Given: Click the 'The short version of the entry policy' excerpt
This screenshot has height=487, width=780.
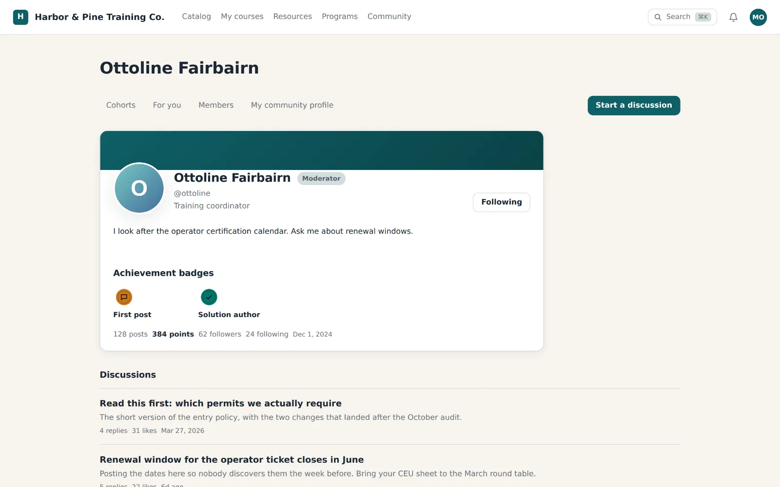Looking at the screenshot, I should click(x=281, y=417).
